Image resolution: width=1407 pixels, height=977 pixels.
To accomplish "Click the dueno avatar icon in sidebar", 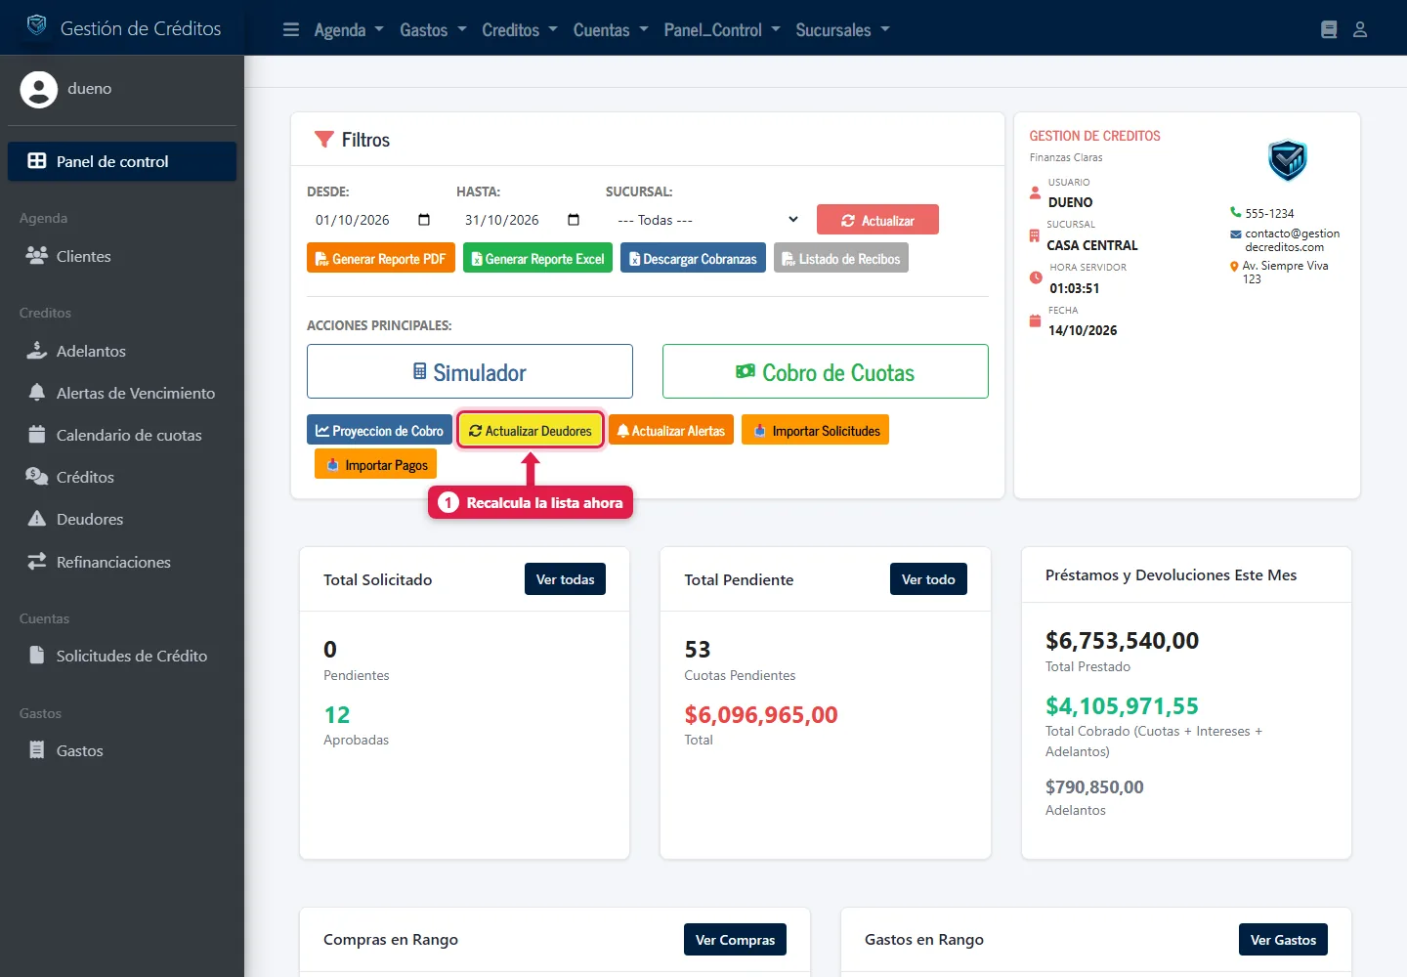I will [39, 89].
